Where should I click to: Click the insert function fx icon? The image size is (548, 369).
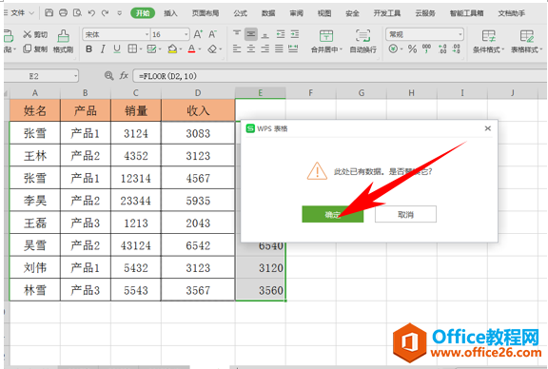point(124,75)
